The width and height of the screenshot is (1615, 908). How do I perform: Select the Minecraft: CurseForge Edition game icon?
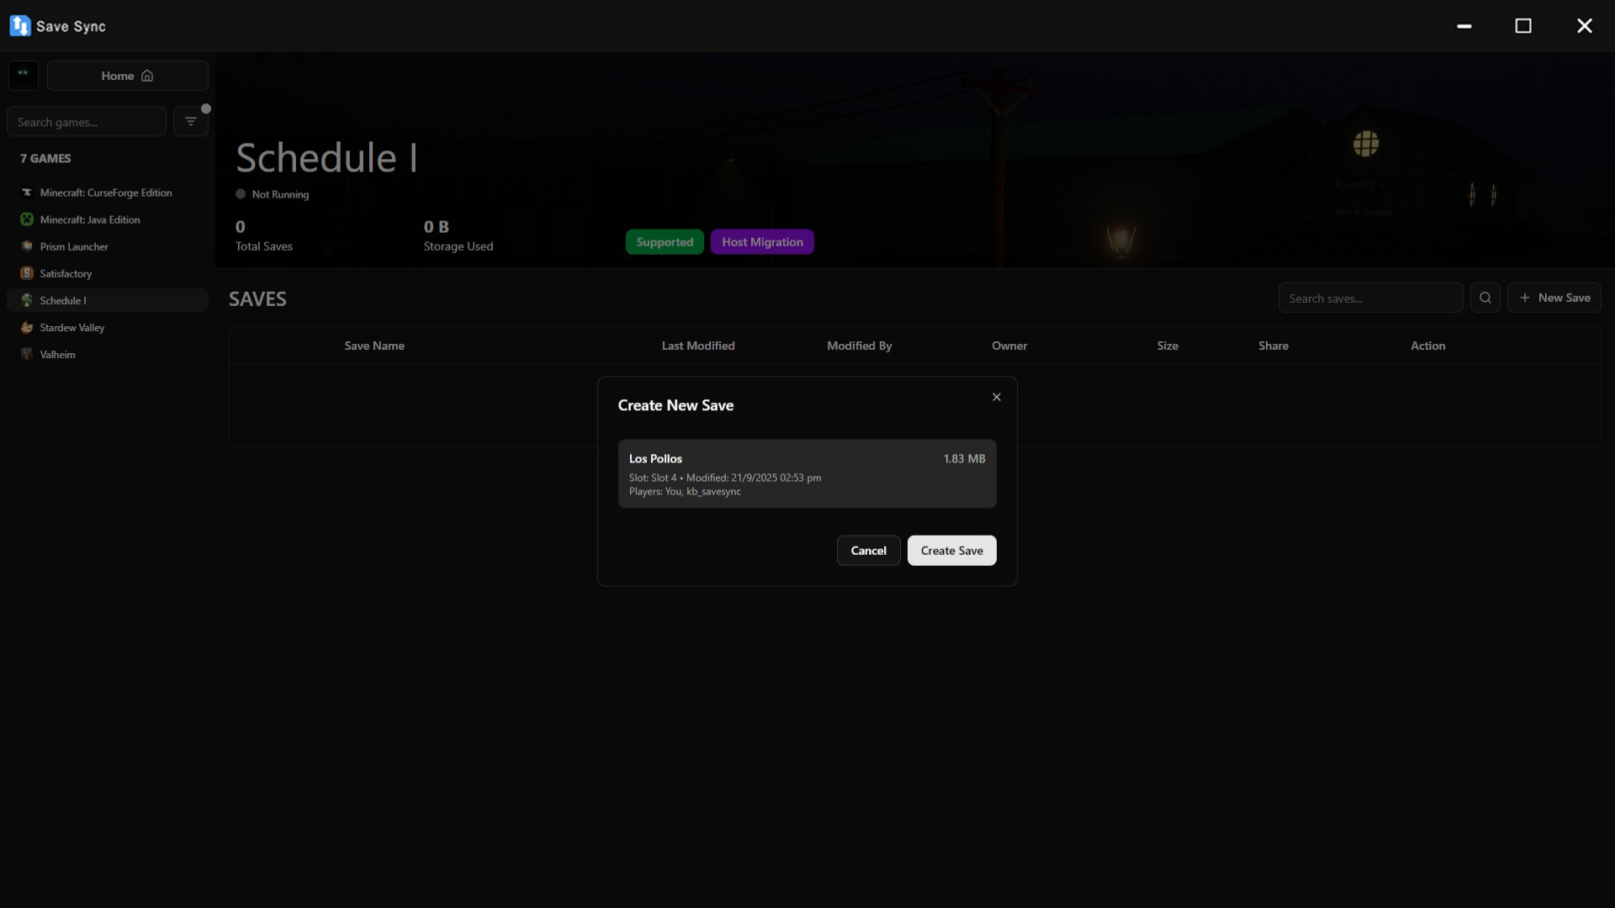tap(27, 193)
